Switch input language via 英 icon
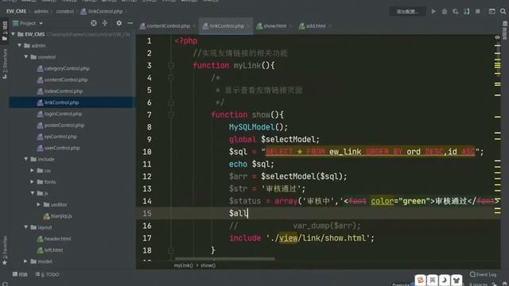 click(x=433, y=280)
